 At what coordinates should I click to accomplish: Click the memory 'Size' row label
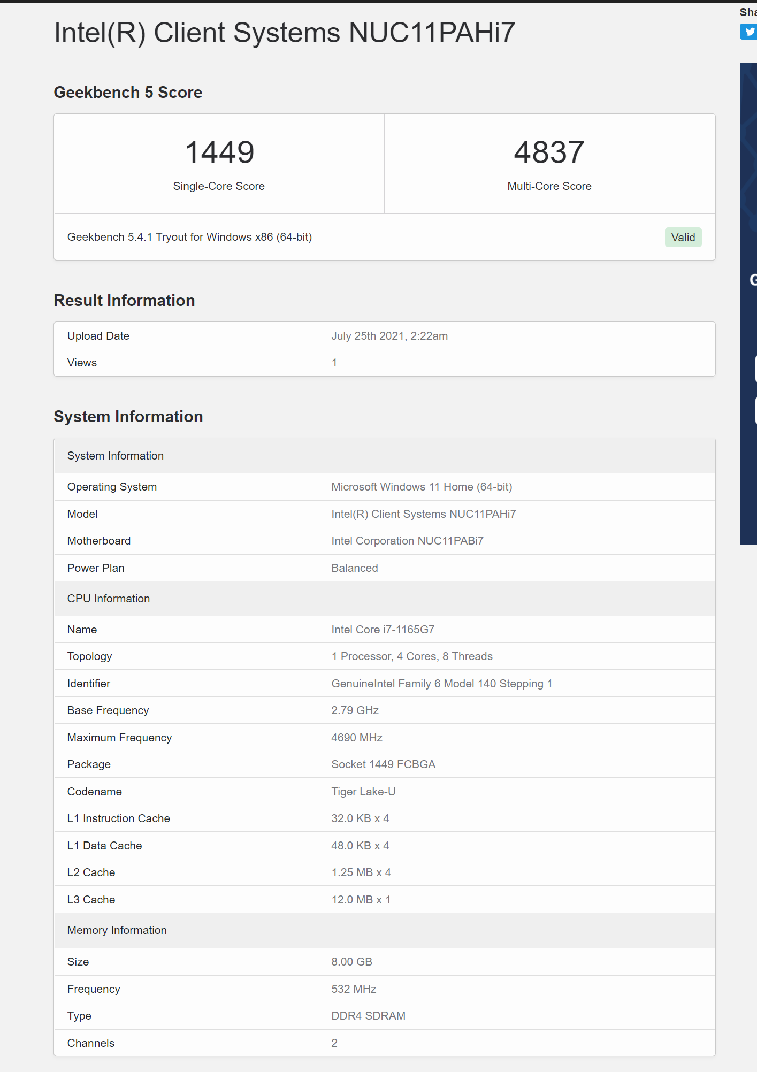[78, 962]
